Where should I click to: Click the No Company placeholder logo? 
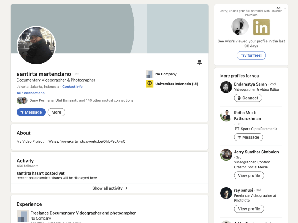click(149, 74)
